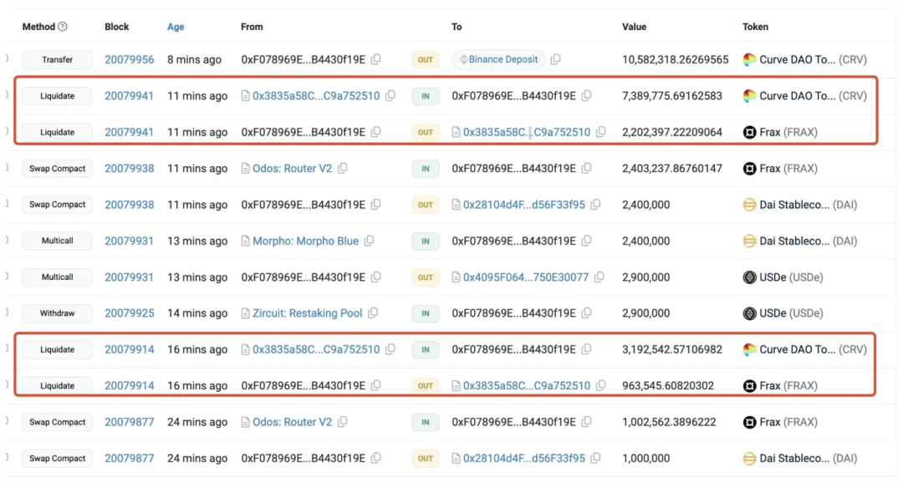Copy the Binance Deposit address

click(x=556, y=60)
